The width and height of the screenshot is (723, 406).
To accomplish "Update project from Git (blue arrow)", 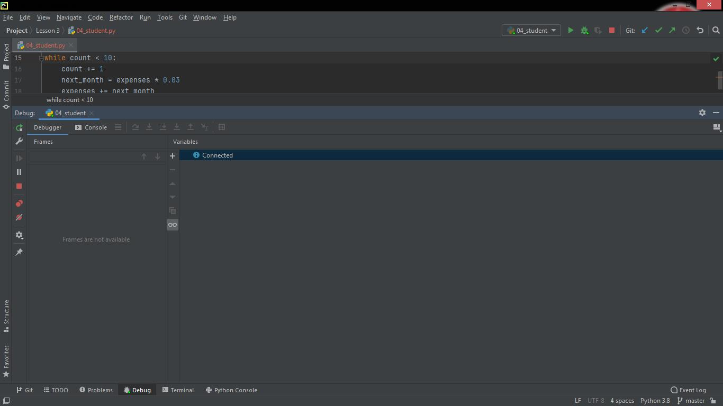I will pos(645,31).
